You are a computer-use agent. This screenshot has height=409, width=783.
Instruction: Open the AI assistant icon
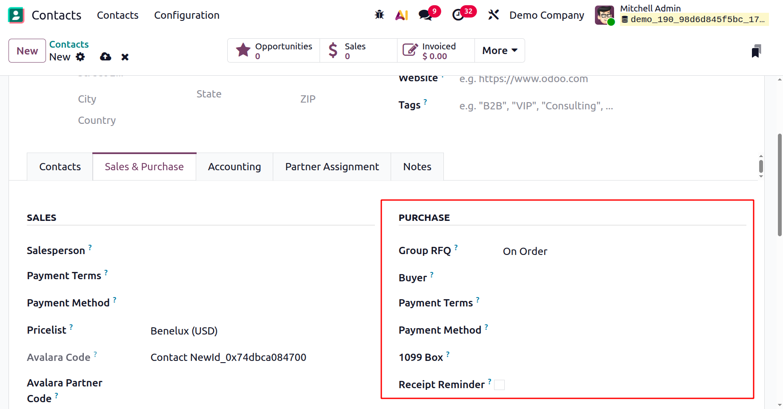tap(401, 15)
